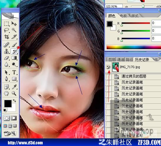Select the Crop tool
Screen dimensions: 161x146
coord(6,37)
